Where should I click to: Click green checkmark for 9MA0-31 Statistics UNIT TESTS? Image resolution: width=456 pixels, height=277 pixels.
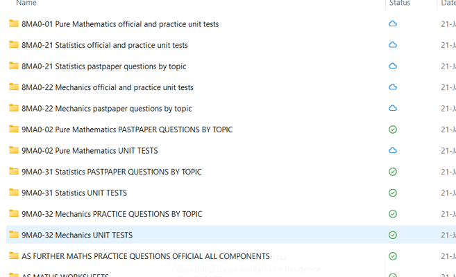pos(393,193)
